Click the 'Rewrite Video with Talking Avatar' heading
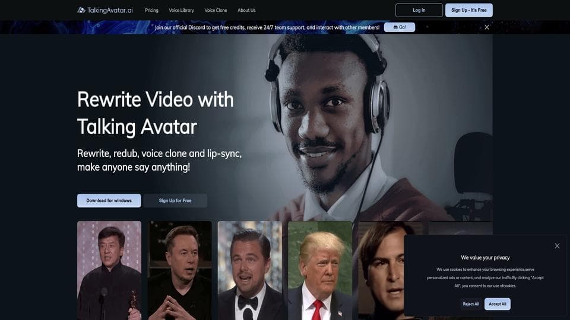This screenshot has height=320, width=570. coord(155,113)
